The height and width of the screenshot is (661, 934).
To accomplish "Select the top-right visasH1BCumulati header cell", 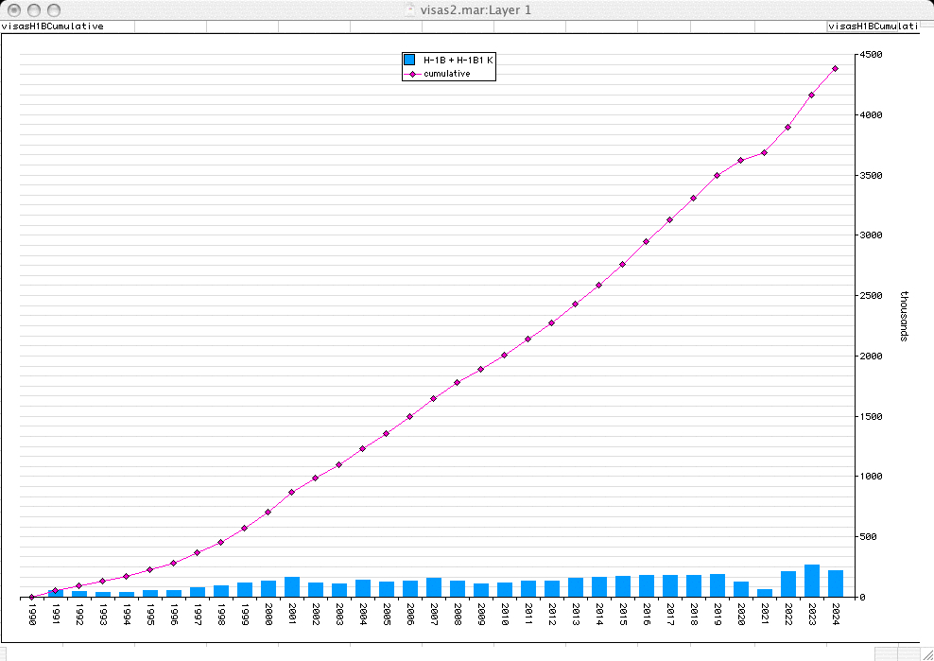I will [x=873, y=26].
